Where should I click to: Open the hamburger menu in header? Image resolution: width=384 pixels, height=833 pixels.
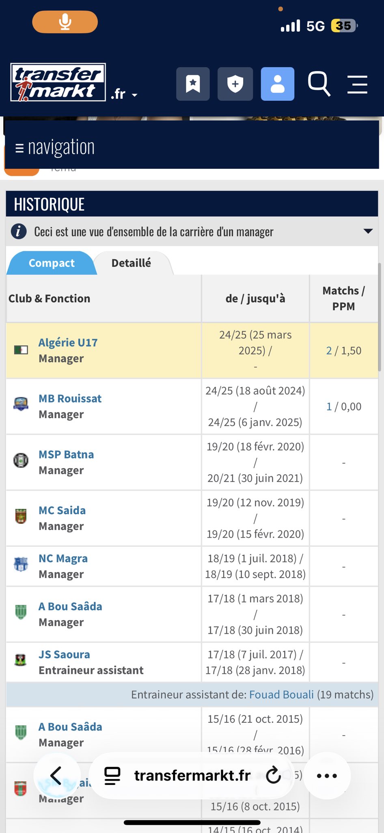tap(357, 84)
